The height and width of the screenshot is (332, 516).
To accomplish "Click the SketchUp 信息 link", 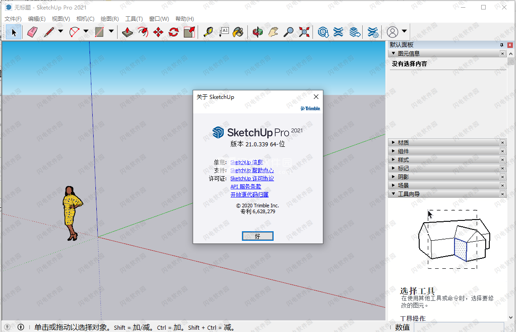I will [x=246, y=162].
